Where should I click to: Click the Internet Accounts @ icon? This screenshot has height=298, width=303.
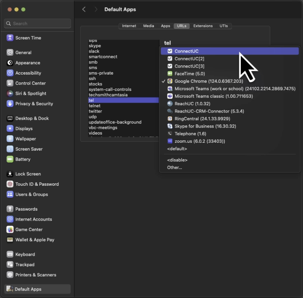coord(10,219)
